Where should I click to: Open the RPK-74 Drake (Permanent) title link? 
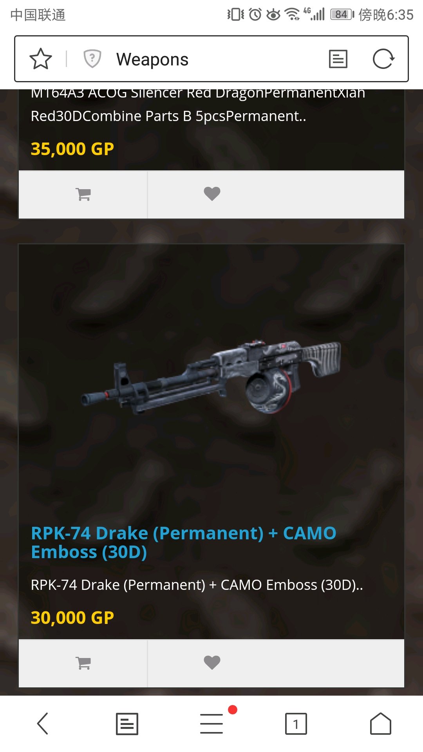click(x=183, y=542)
